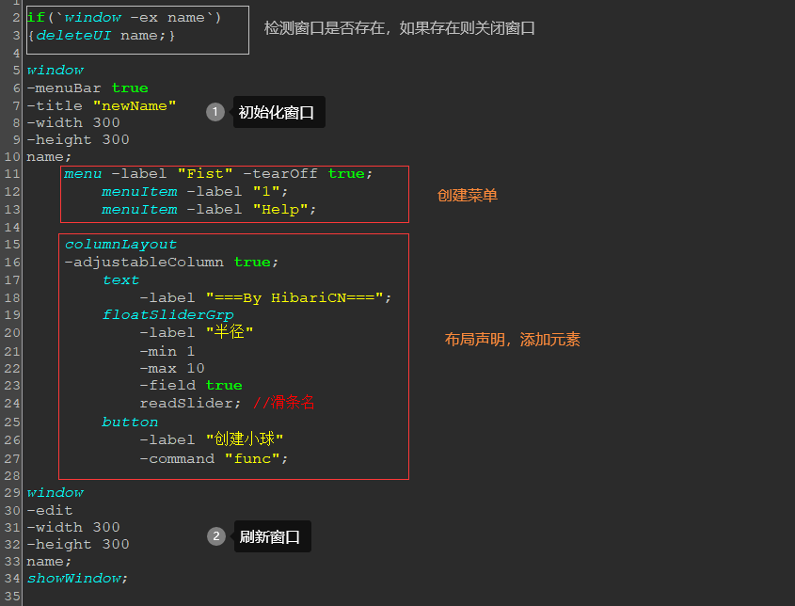Click the "showWindow;" command
Screen dimensions: 795x606
(x=77, y=578)
